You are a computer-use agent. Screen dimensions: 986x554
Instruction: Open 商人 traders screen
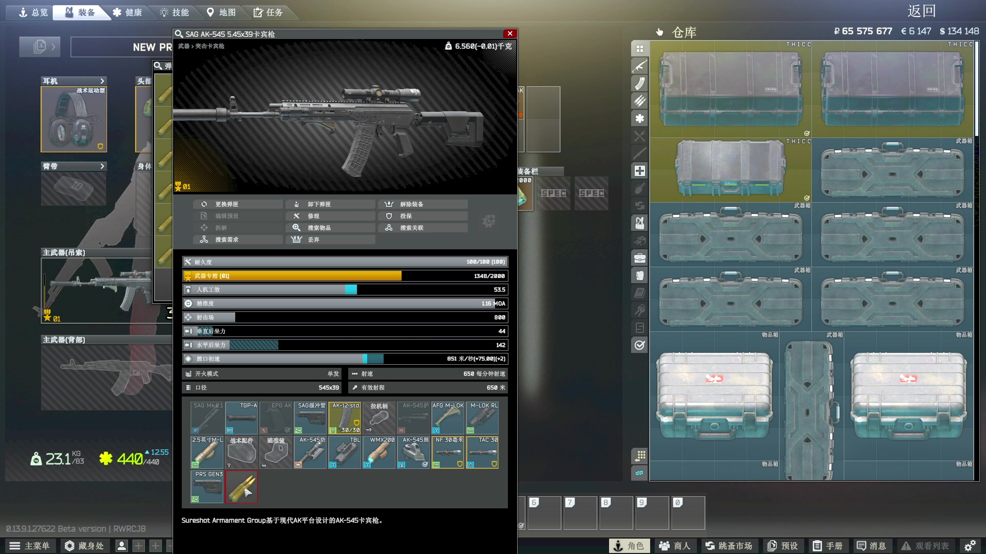[x=675, y=546]
